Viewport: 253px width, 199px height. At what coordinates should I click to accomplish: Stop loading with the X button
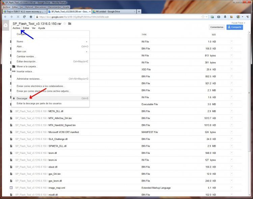(x=18, y=17)
